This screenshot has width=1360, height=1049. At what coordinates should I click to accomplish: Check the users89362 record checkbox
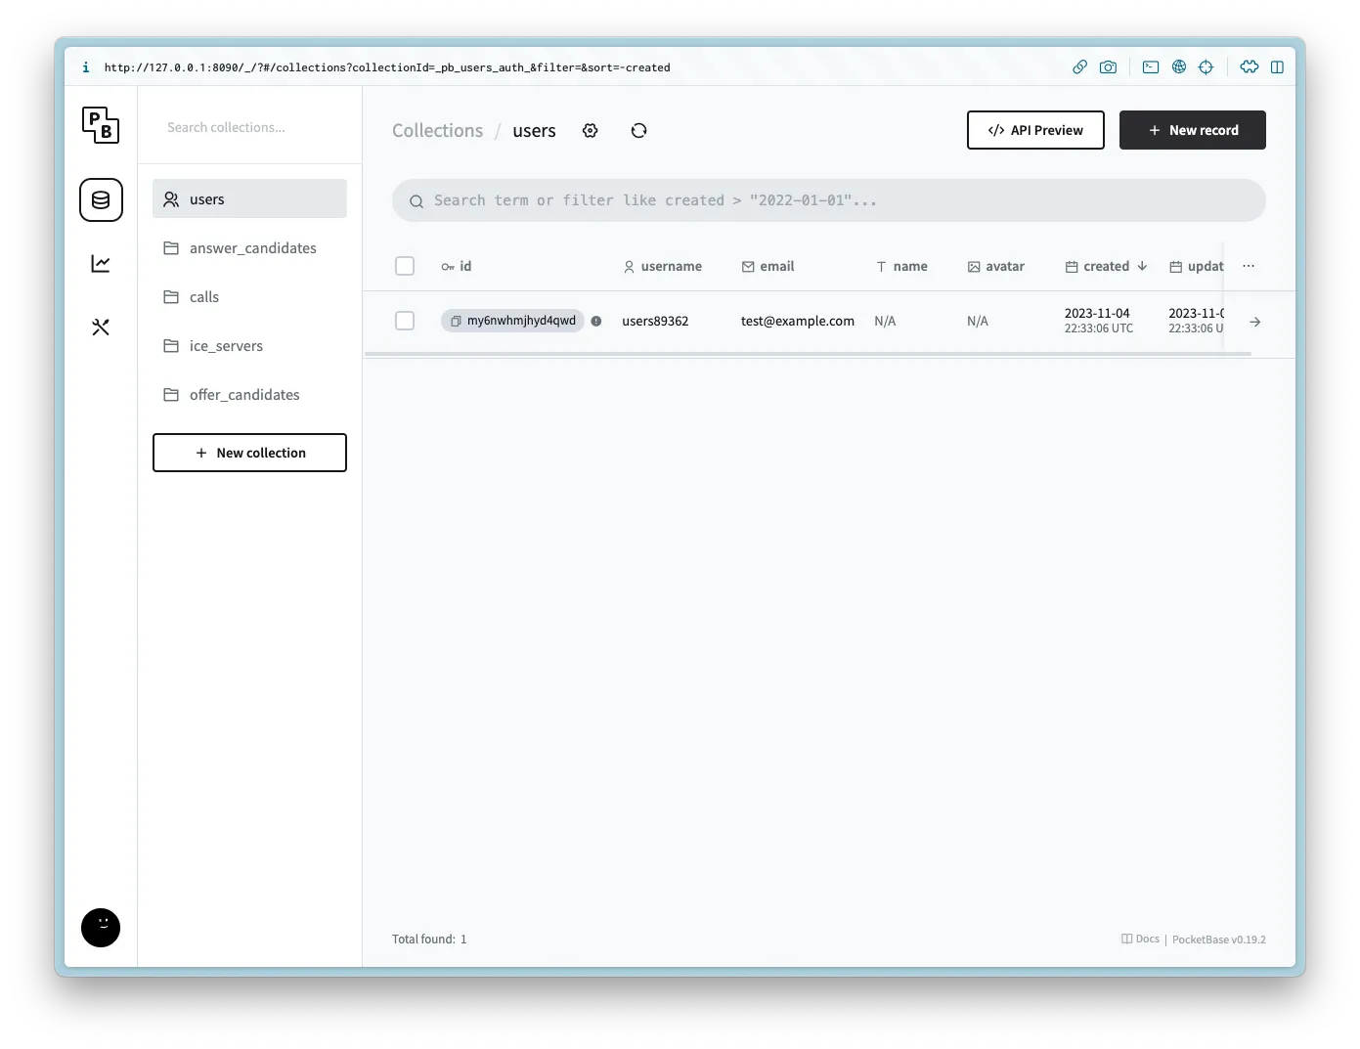(x=405, y=321)
